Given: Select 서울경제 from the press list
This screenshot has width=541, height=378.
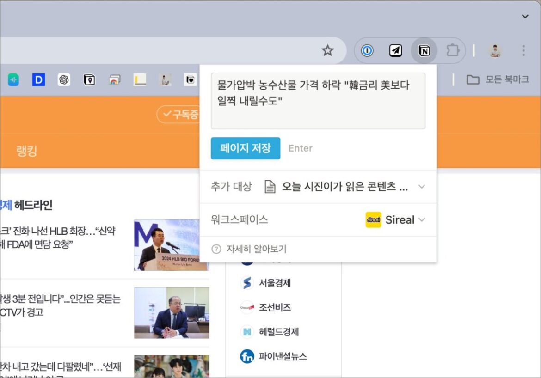Looking at the screenshot, I should tap(274, 283).
